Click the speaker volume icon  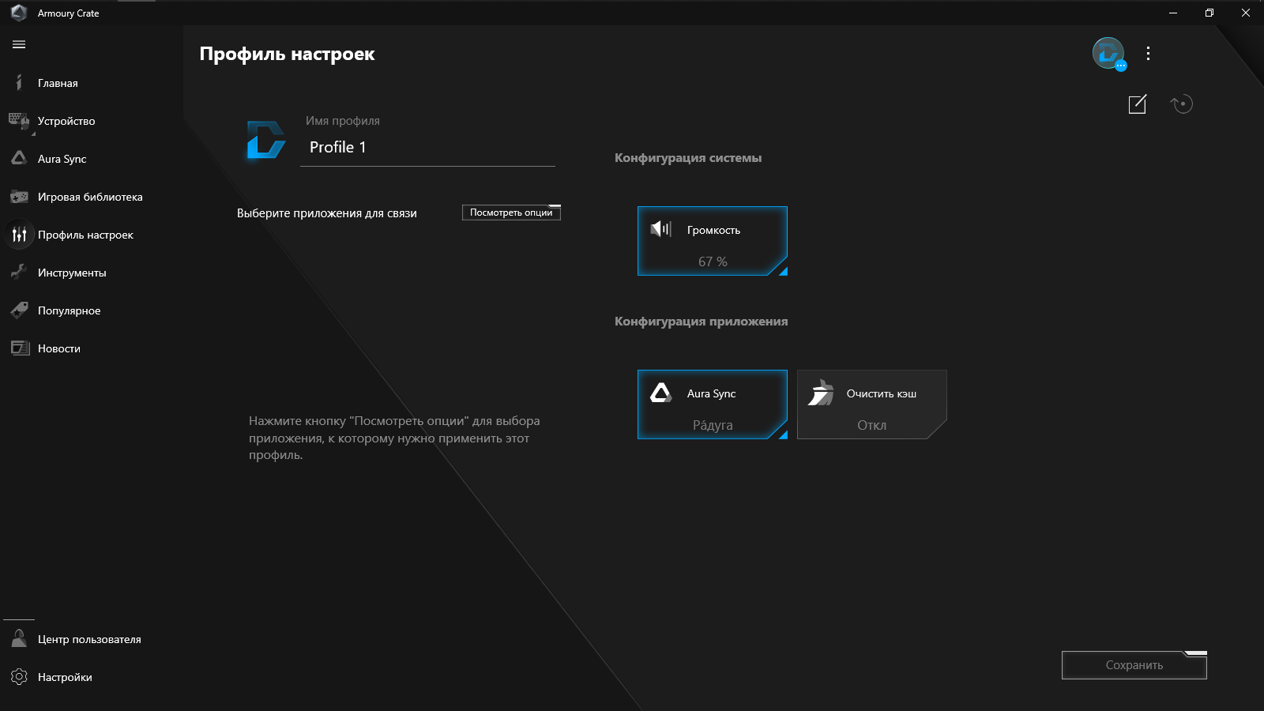pyautogui.click(x=660, y=229)
